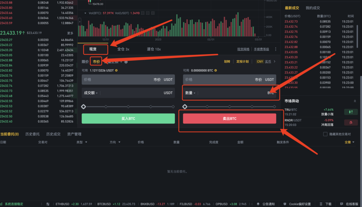Select FILBUSD ticker in bottom bar

[195, 204]
